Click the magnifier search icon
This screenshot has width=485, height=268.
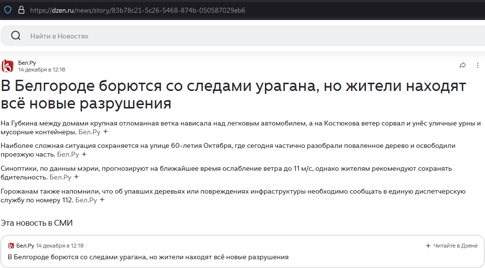click(x=16, y=36)
